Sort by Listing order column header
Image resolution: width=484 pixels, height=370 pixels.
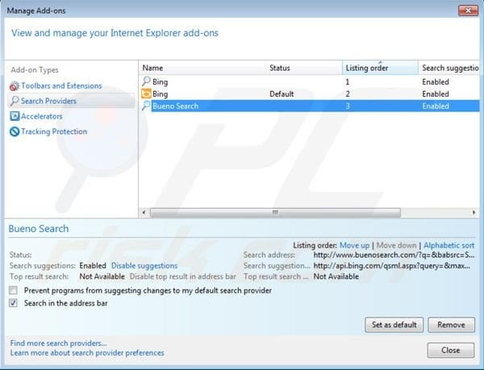(x=379, y=69)
